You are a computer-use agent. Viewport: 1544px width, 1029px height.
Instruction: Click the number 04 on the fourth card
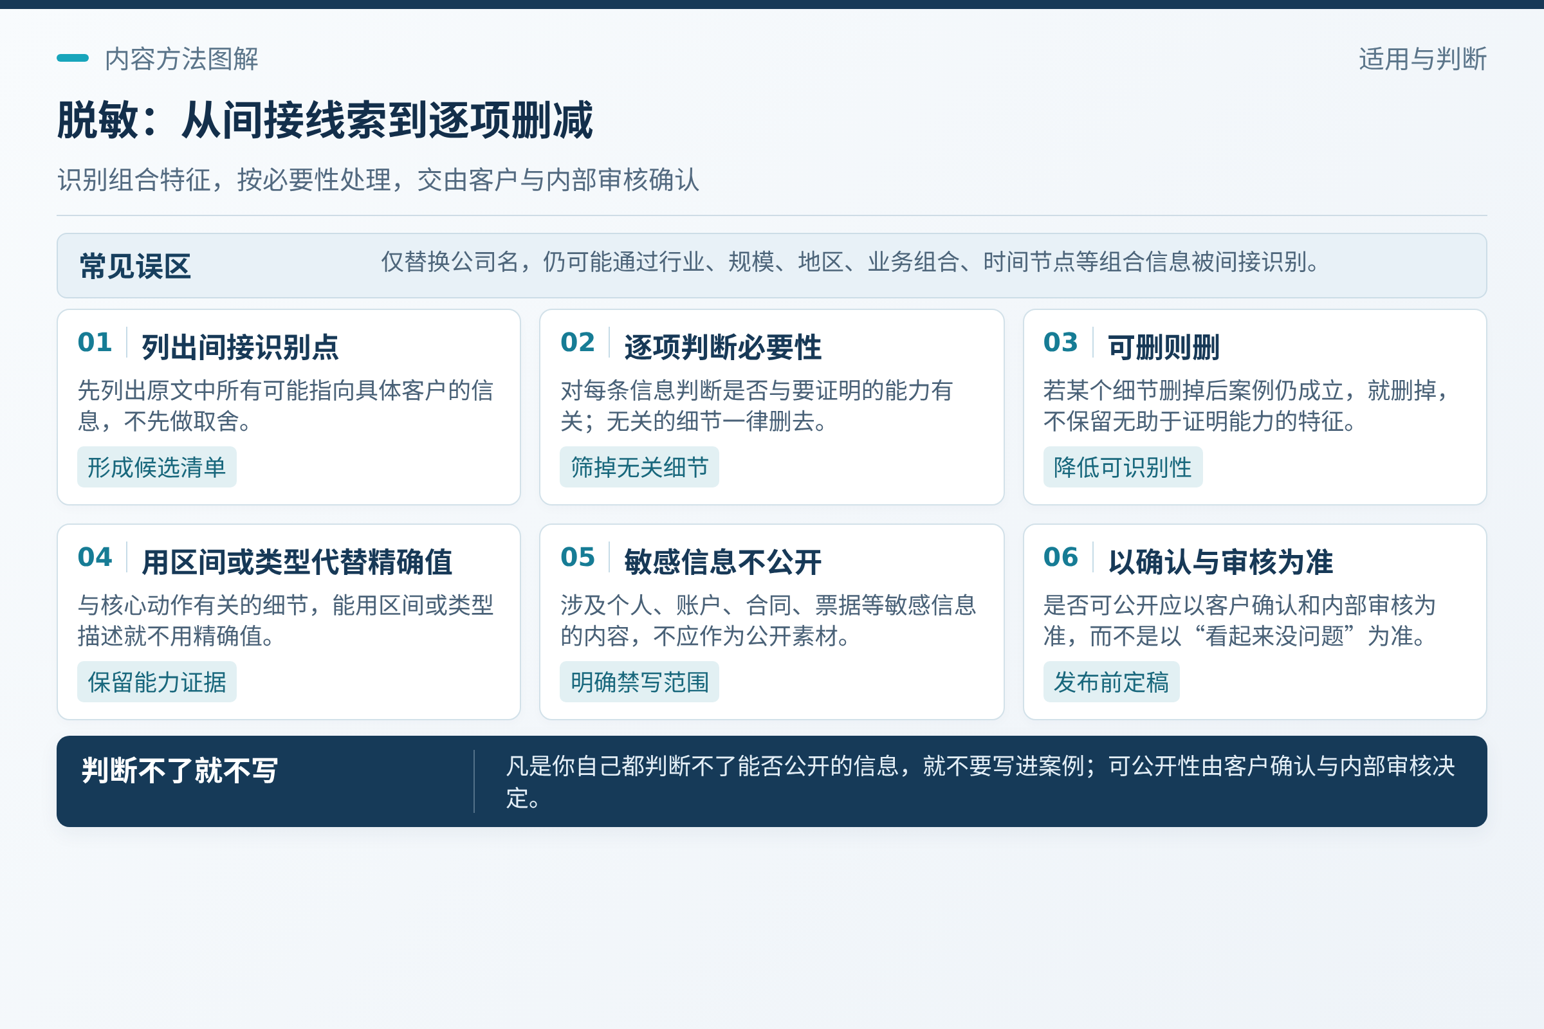point(95,556)
